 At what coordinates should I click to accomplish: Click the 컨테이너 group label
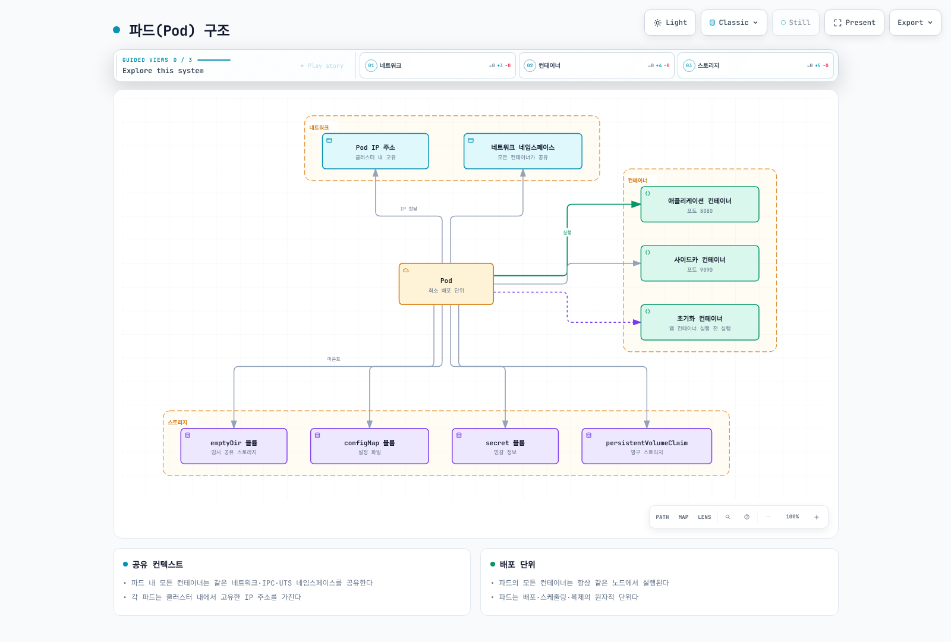pyautogui.click(x=638, y=181)
